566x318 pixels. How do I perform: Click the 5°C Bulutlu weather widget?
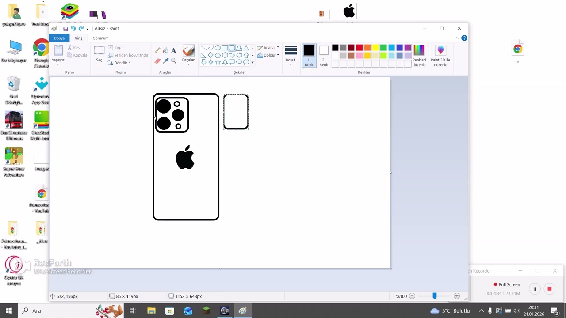(x=450, y=310)
